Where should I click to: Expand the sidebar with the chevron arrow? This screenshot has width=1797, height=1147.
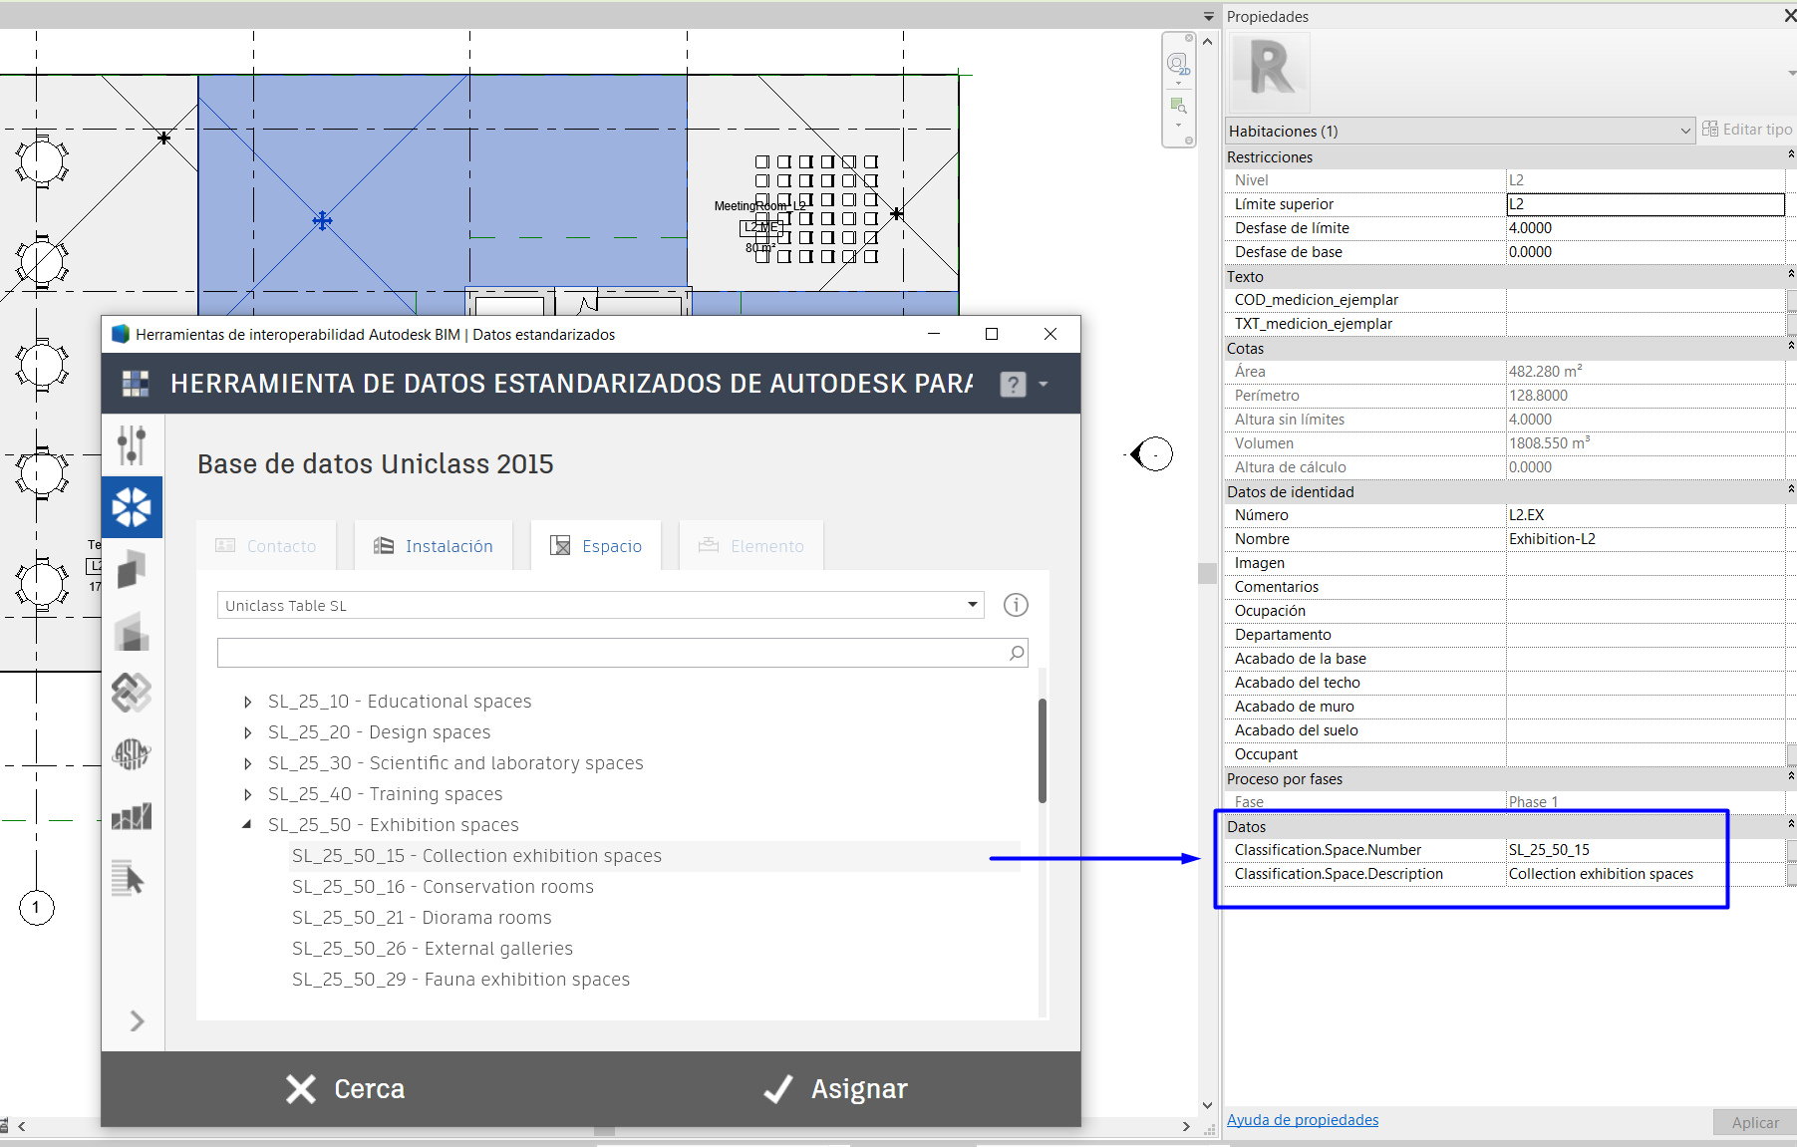click(x=138, y=1021)
